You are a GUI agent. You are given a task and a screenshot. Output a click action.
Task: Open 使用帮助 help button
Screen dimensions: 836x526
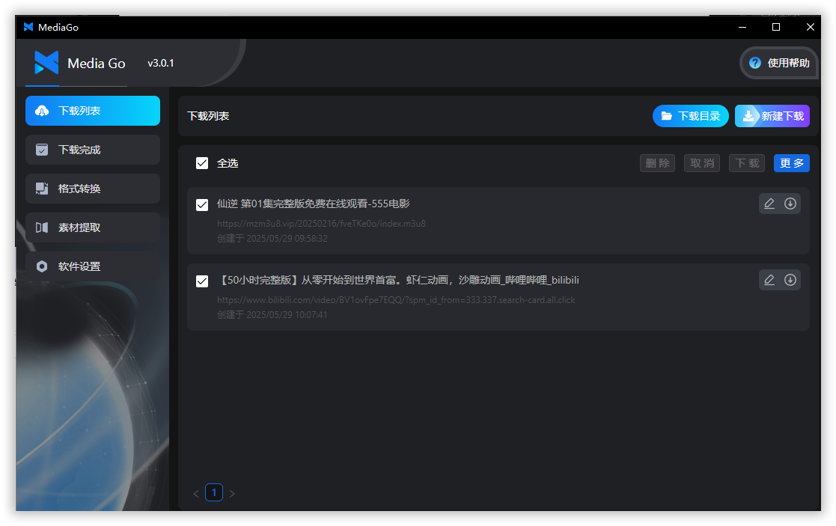[779, 63]
